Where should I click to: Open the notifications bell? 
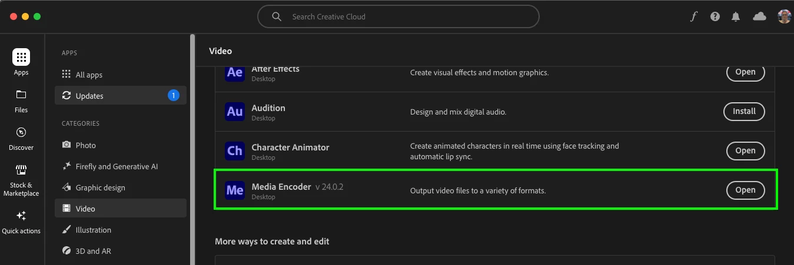coord(736,16)
